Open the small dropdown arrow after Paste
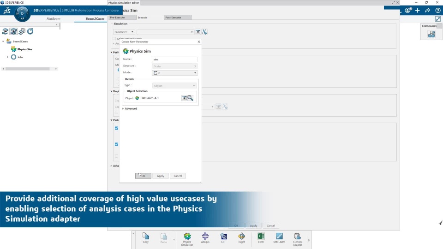The height and width of the screenshot is (249, 443). (174, 240)
